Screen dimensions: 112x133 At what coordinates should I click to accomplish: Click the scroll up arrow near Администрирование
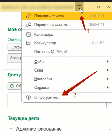[110, 129]
